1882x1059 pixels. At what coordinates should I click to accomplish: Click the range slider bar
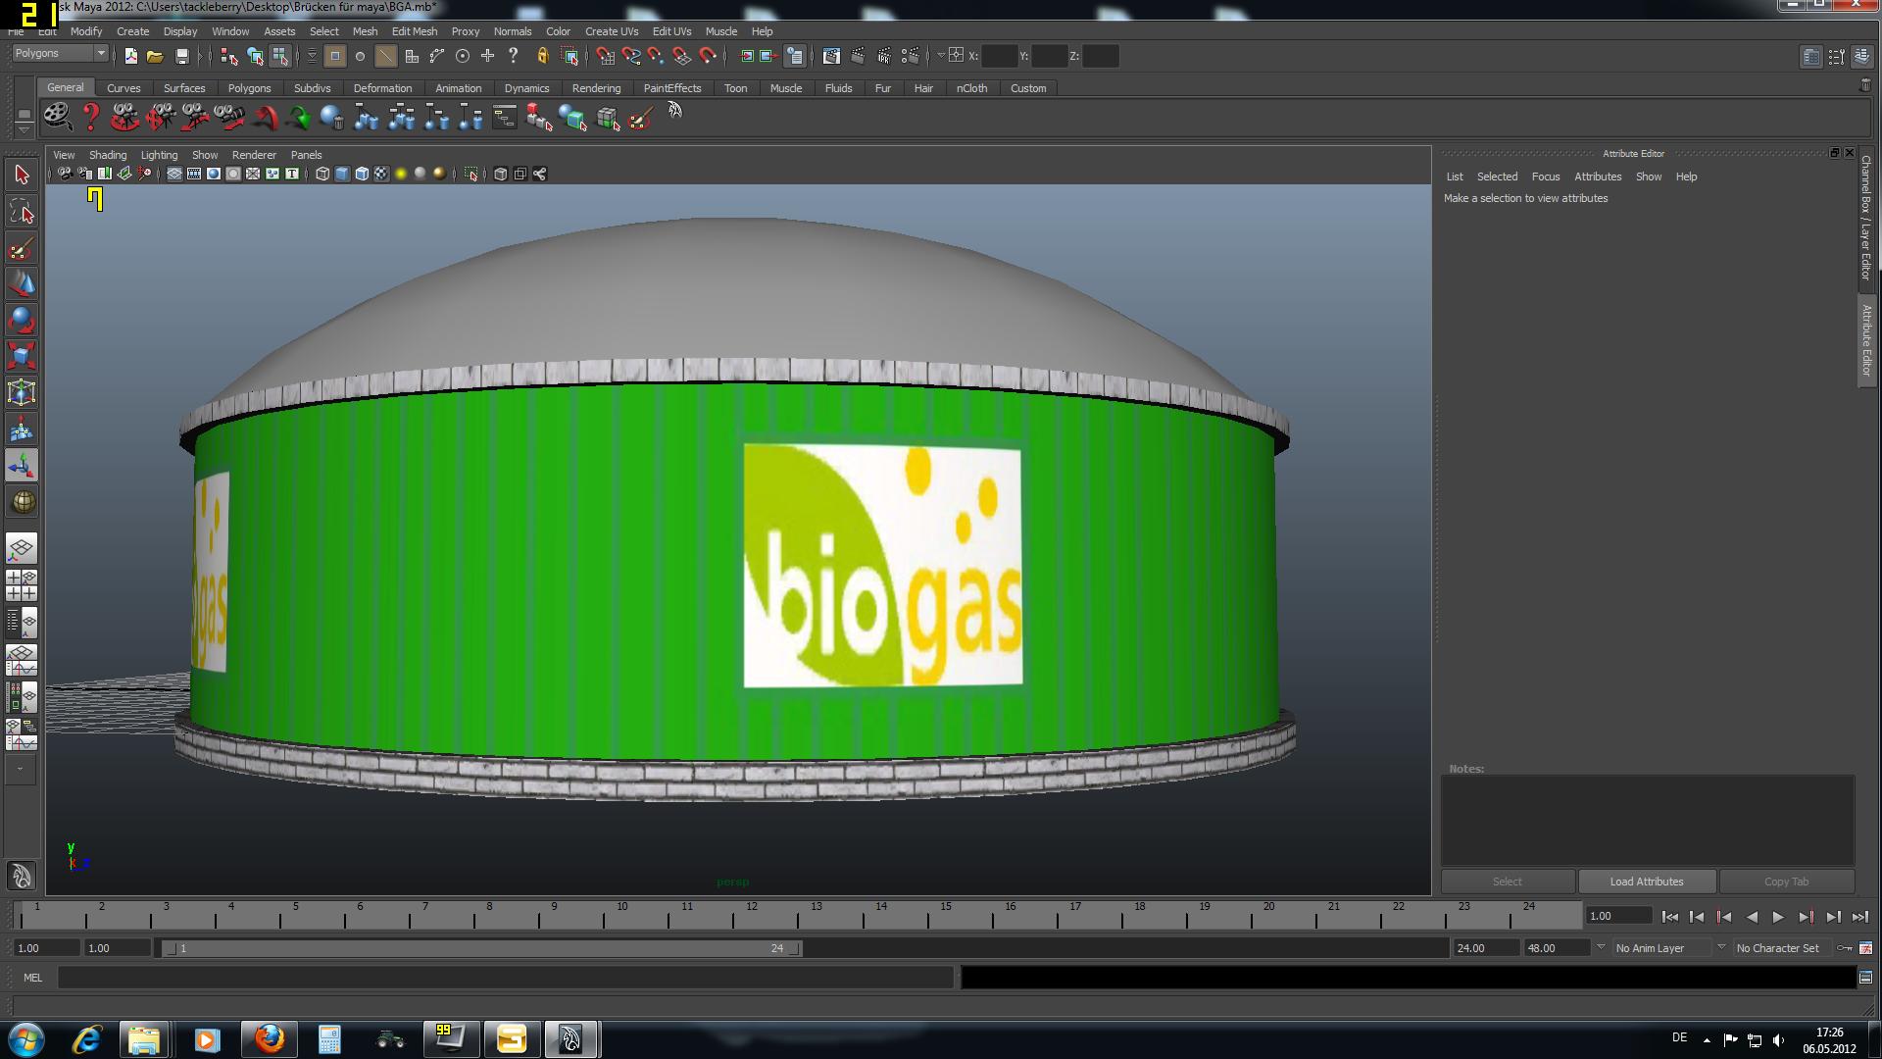(x=481, y=948)
